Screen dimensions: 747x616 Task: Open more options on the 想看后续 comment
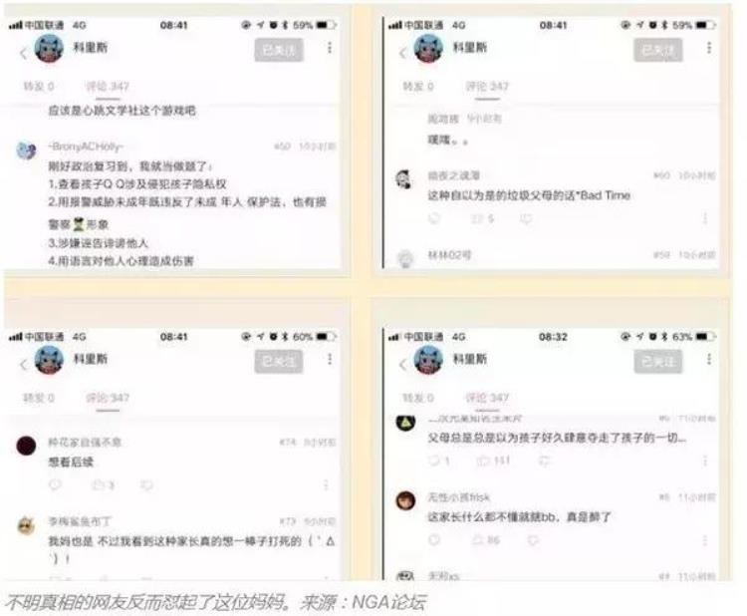[326, 485]
